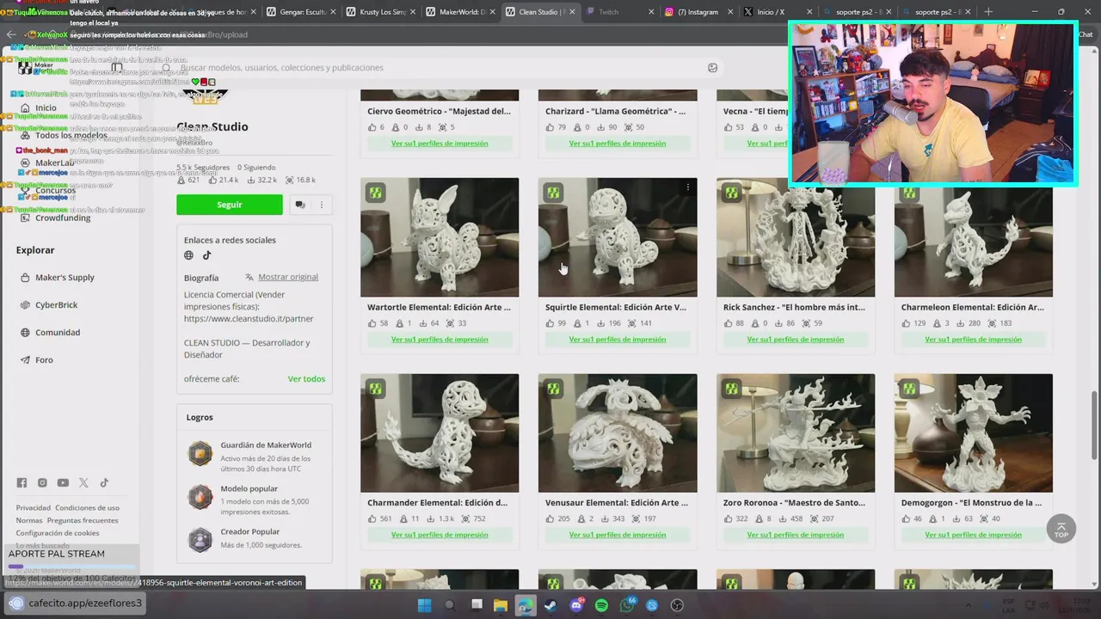Open Steam from the taskbar
This screenshot has width=1101, height=619.
pos(550,605)
